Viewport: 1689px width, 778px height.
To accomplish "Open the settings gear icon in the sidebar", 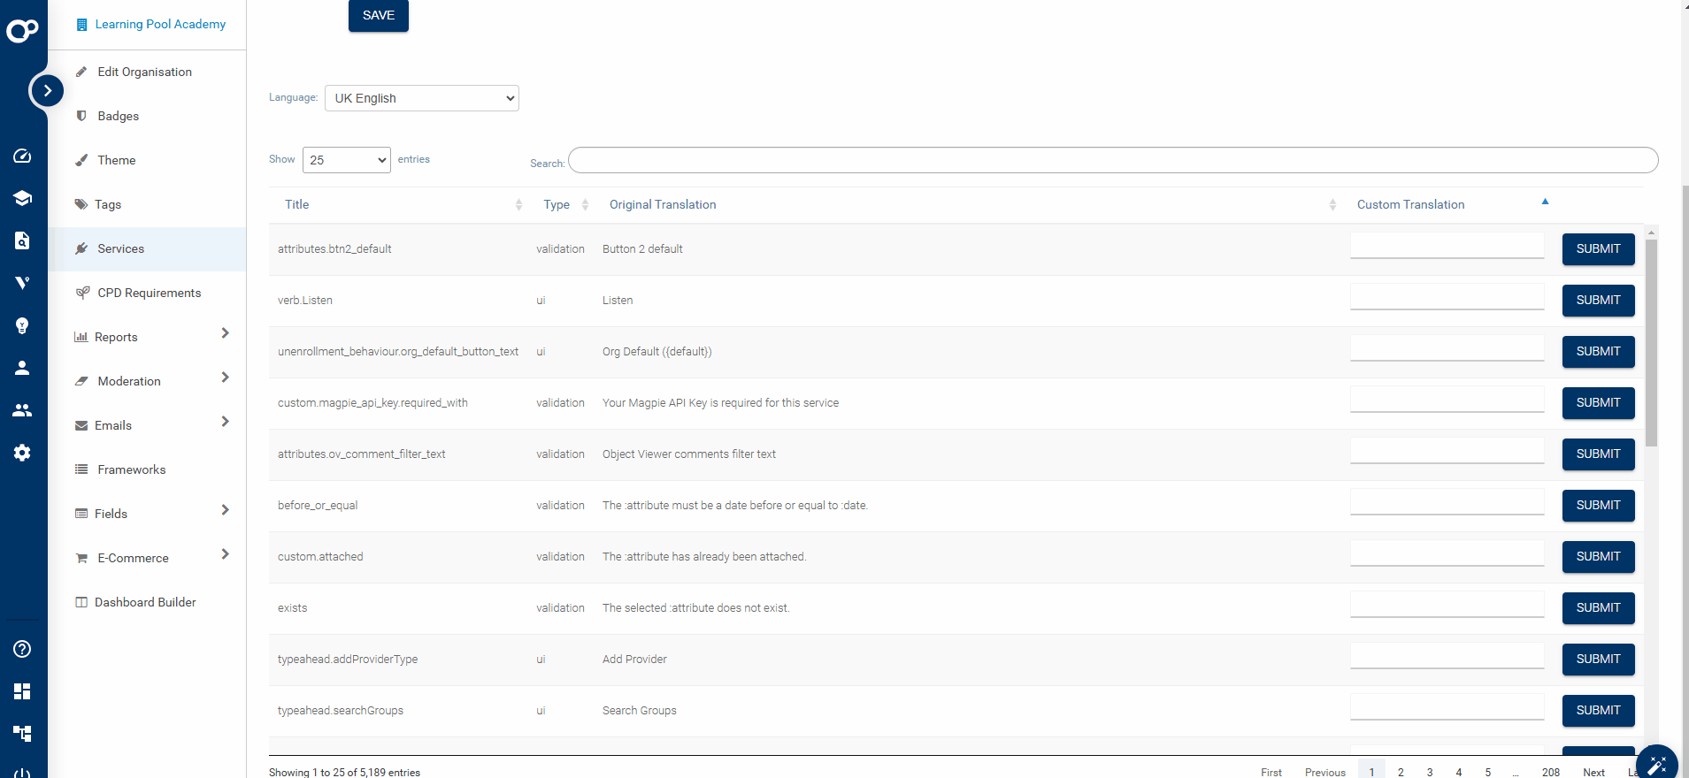I will coord(22,453).
